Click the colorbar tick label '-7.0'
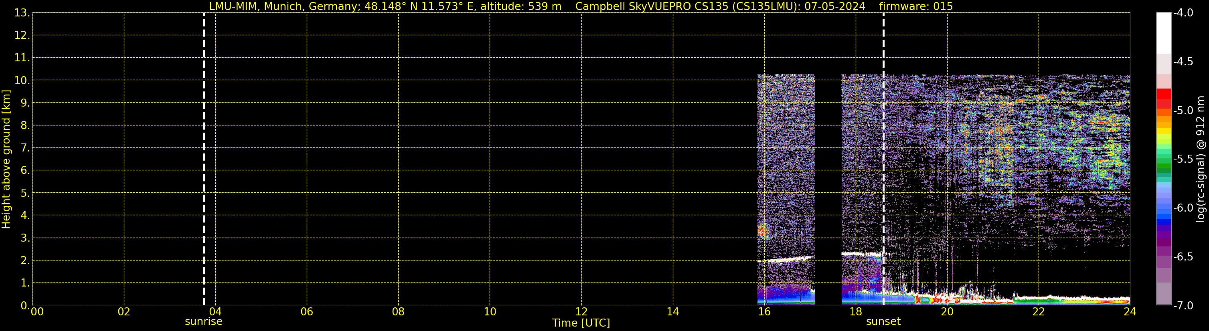This screenshot has height=331, width=1209. 1183,306
